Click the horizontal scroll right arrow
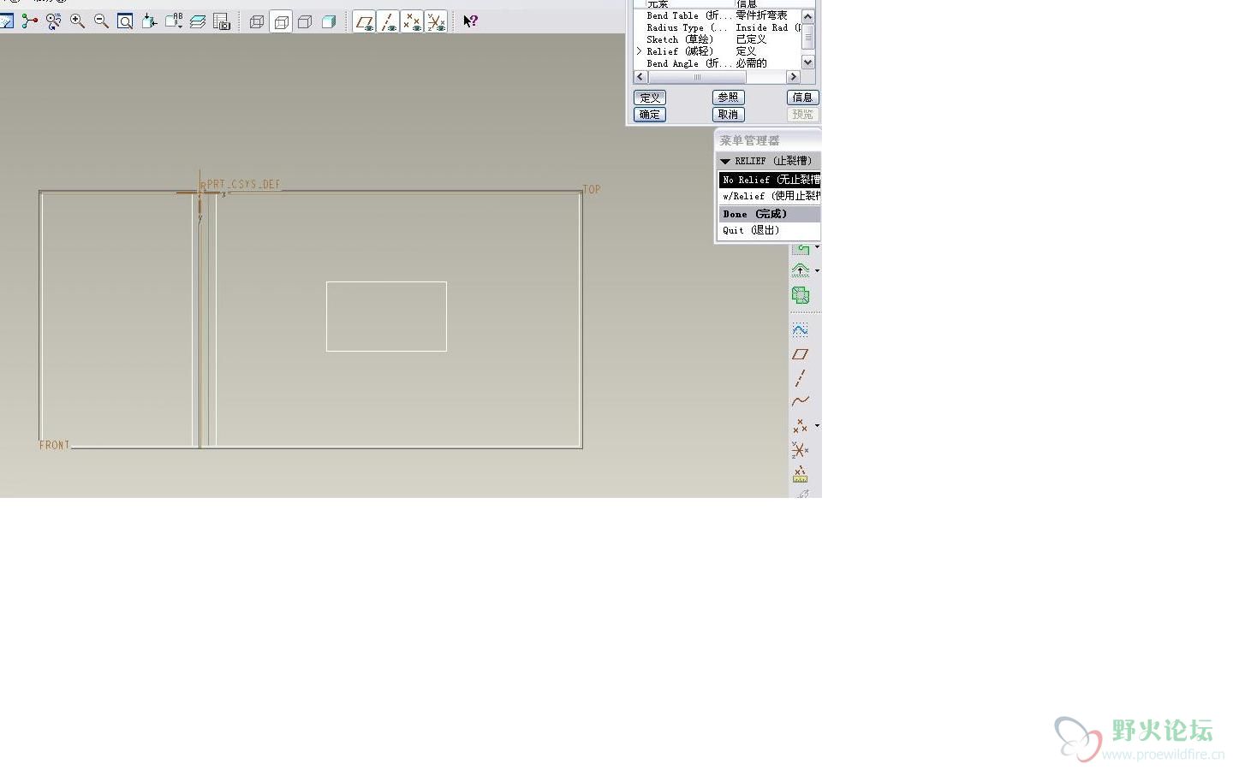1233x770 pixels. point(793,77)
